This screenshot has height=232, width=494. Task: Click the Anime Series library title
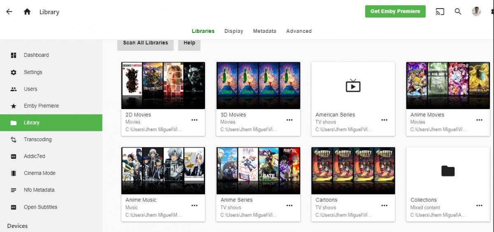[x=237, y=200]
